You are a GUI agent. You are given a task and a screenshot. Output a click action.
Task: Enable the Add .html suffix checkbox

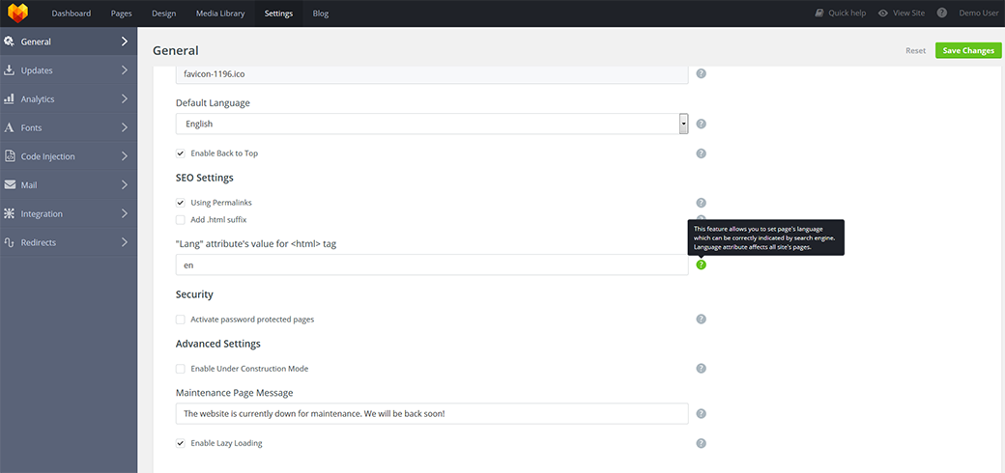181,220
